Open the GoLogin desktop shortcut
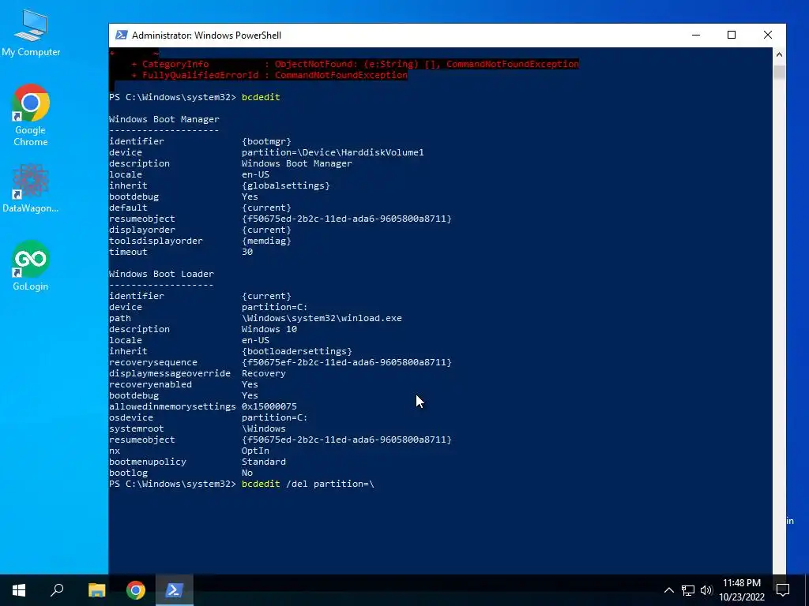 click(x=31, y=265)
